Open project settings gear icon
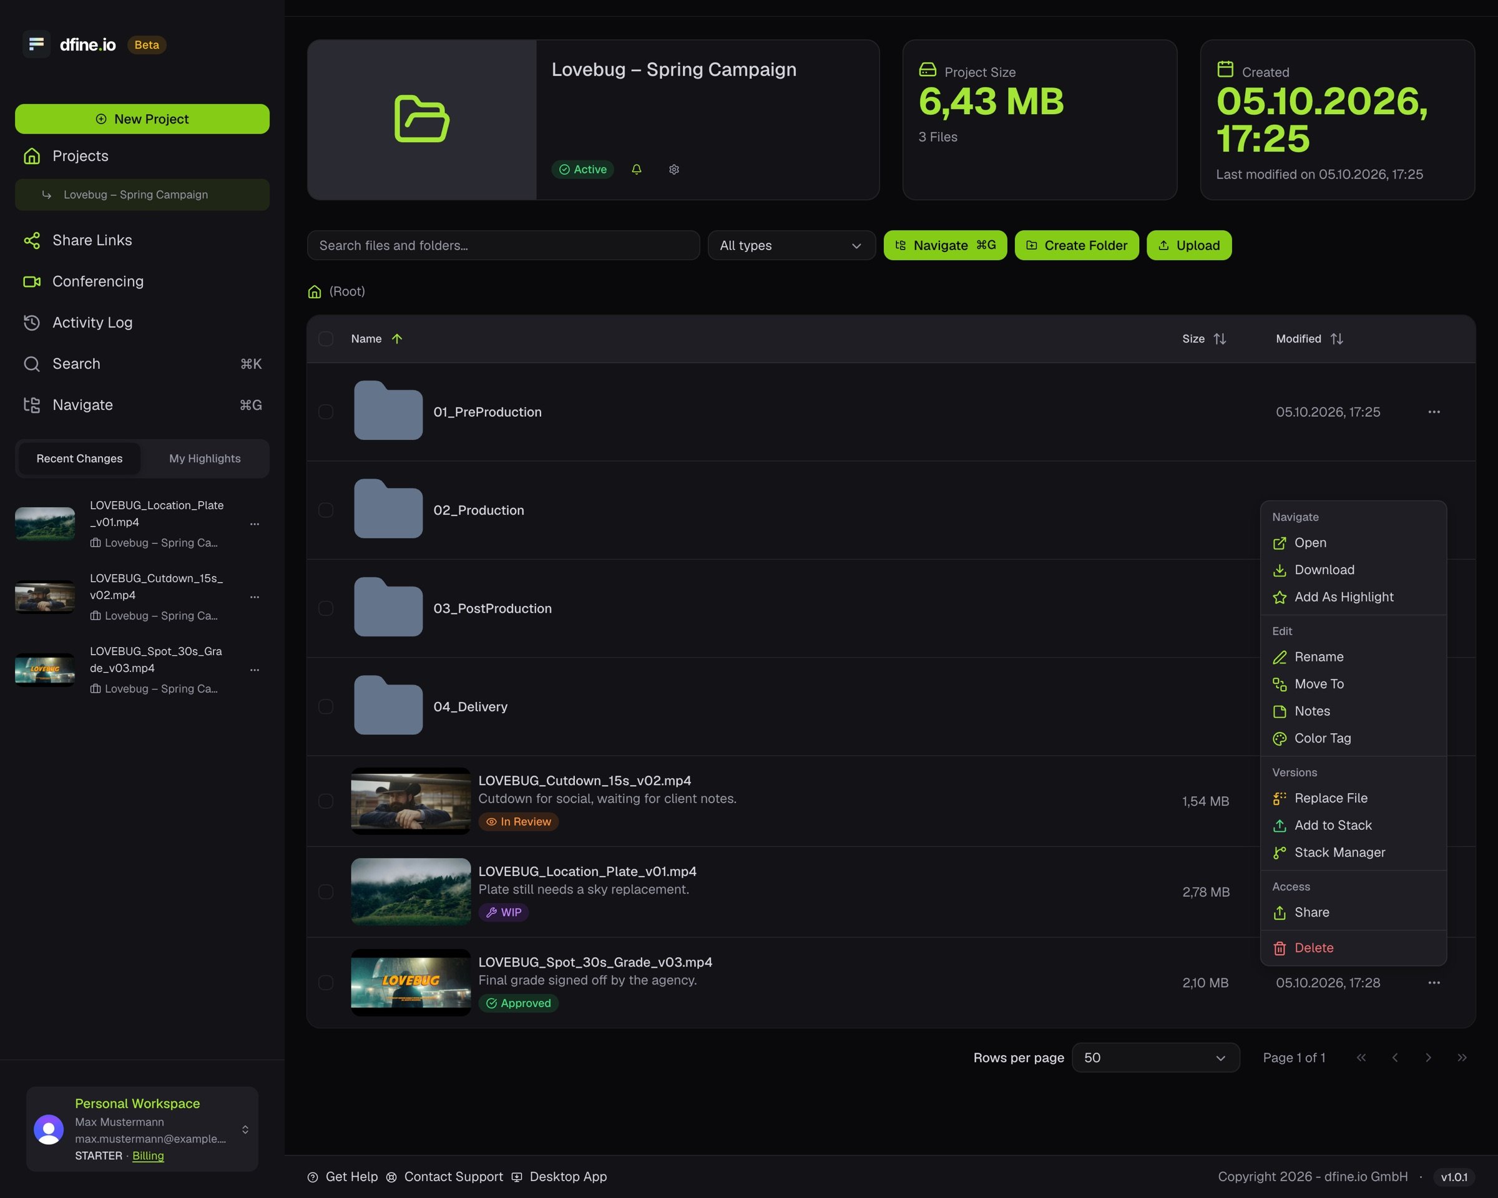The height and width of the screenshot is (1198, 1498). [x=674, y=170]
